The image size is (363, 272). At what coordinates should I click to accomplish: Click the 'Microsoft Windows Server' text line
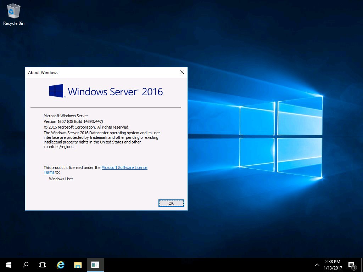66,116
